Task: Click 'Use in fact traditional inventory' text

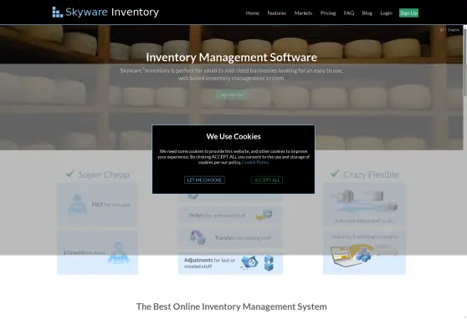Action: coord(365,236)
